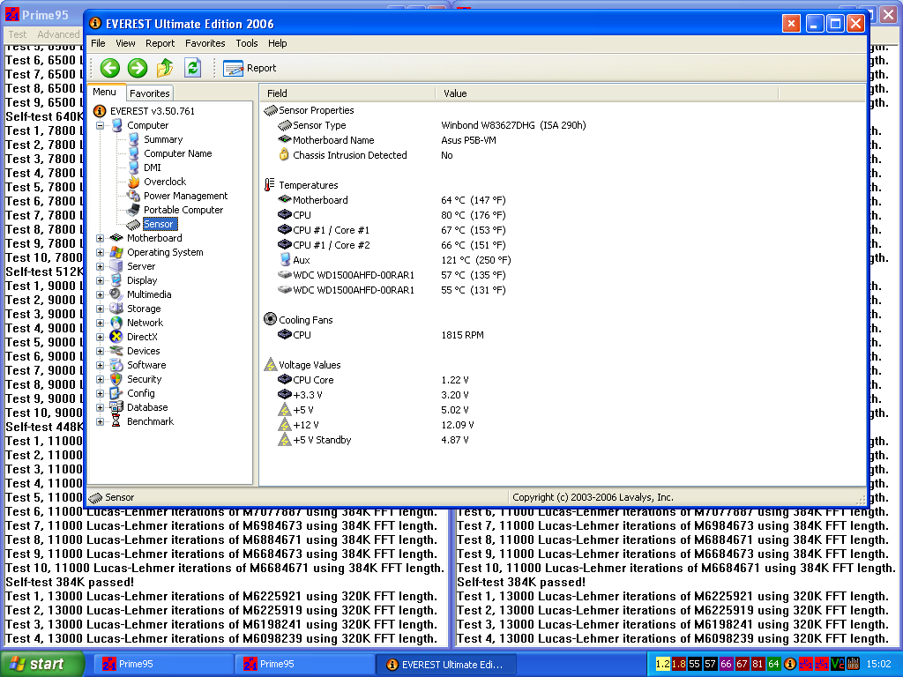Click the Cooling Fans group icon
Viewport: 903px width, 677px height.
pos(270,319)
